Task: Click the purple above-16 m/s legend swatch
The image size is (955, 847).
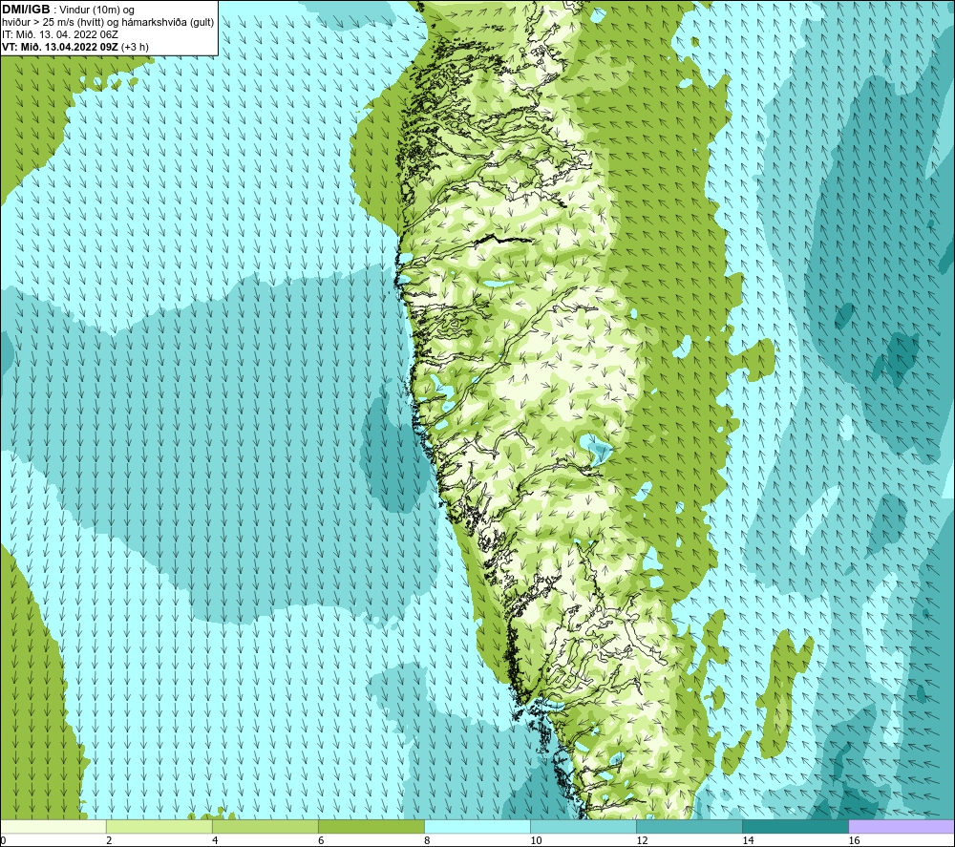Action: point(902,826)
